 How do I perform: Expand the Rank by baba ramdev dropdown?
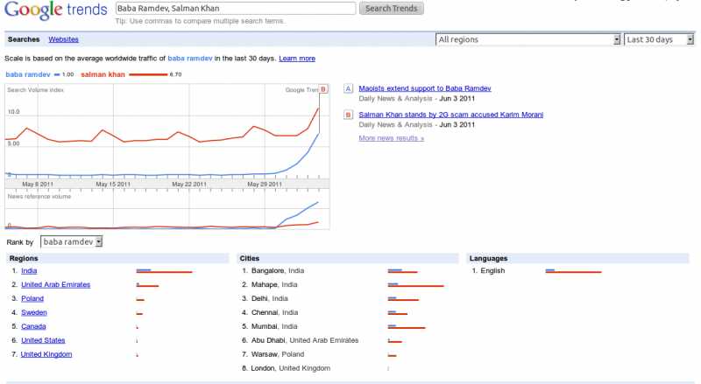72,241
